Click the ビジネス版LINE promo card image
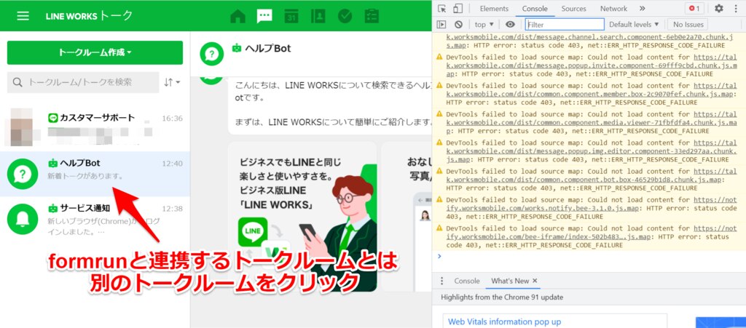This screenshot has width=746, height=328. tap(302, 217)
